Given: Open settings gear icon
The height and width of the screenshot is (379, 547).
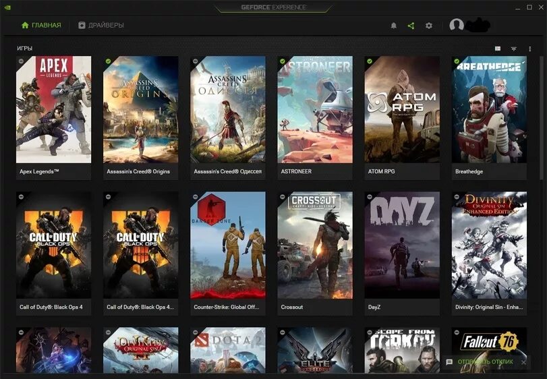Looking at the screenshot, I should click(x=429, y=26).
